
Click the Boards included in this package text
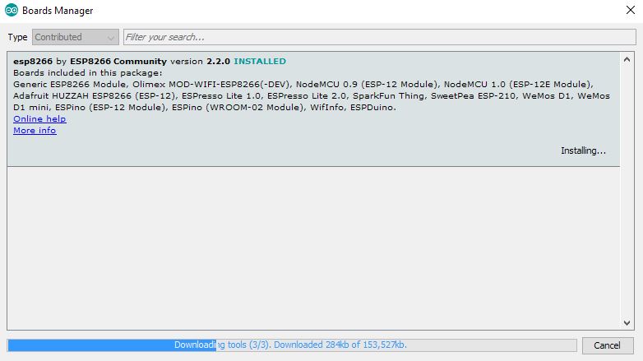[88, 73]
